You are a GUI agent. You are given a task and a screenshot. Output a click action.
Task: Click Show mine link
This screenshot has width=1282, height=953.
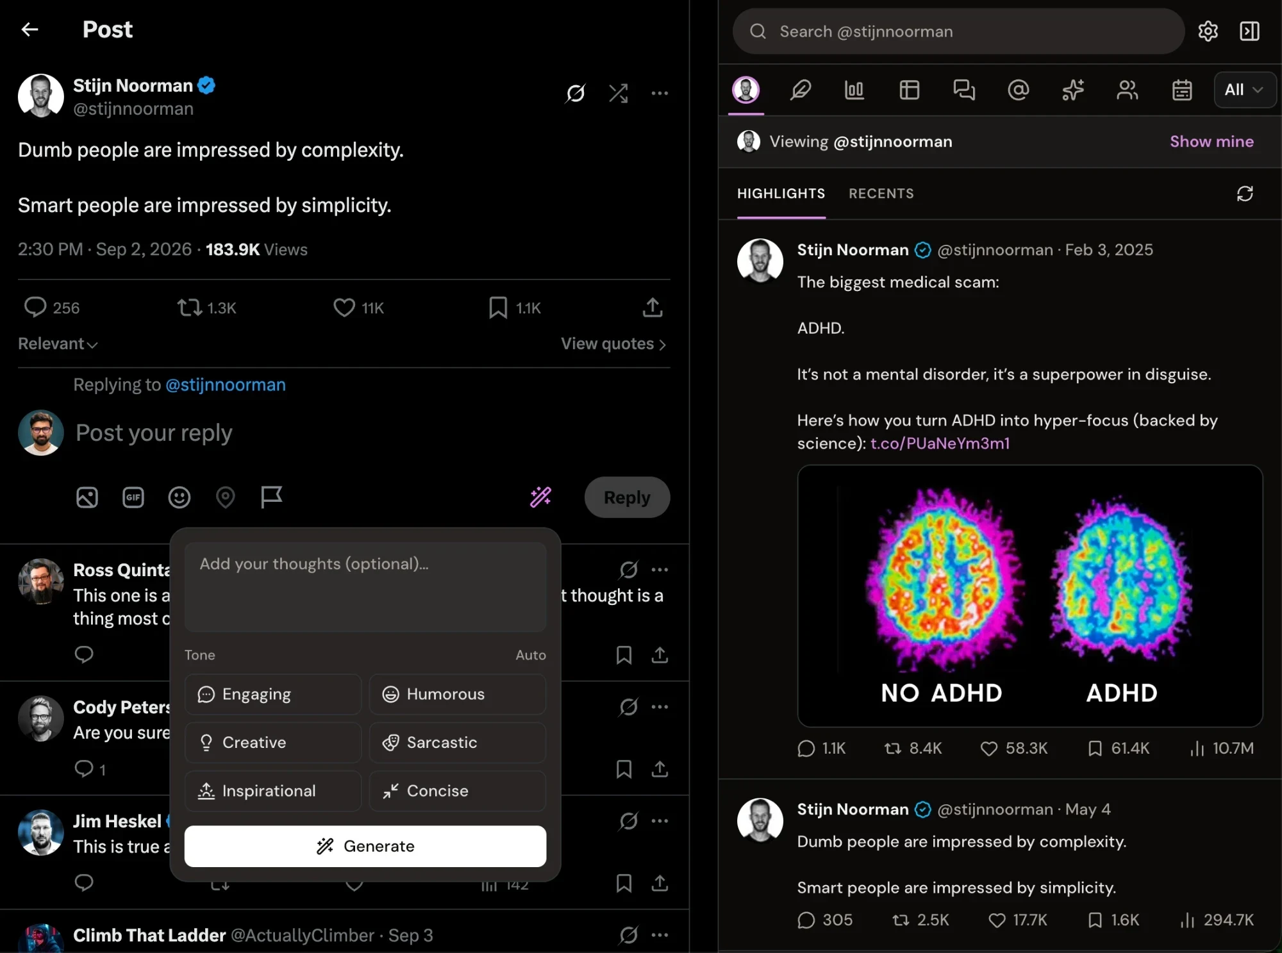pos(1211,142)
